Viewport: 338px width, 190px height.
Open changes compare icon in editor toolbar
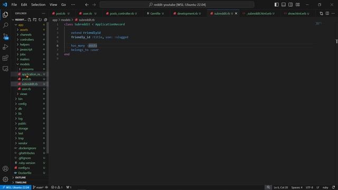point(321,13)
